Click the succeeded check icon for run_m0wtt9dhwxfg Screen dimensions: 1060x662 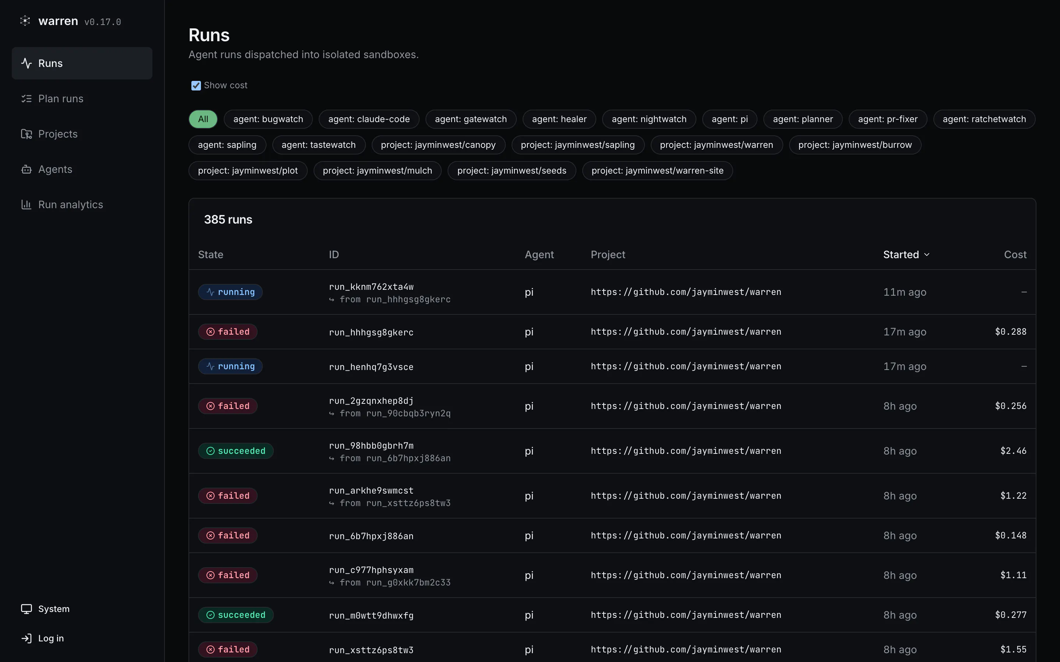211,615
